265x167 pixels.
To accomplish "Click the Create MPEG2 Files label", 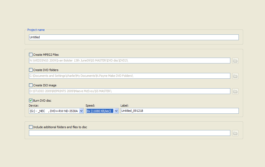I will point(46,55).
